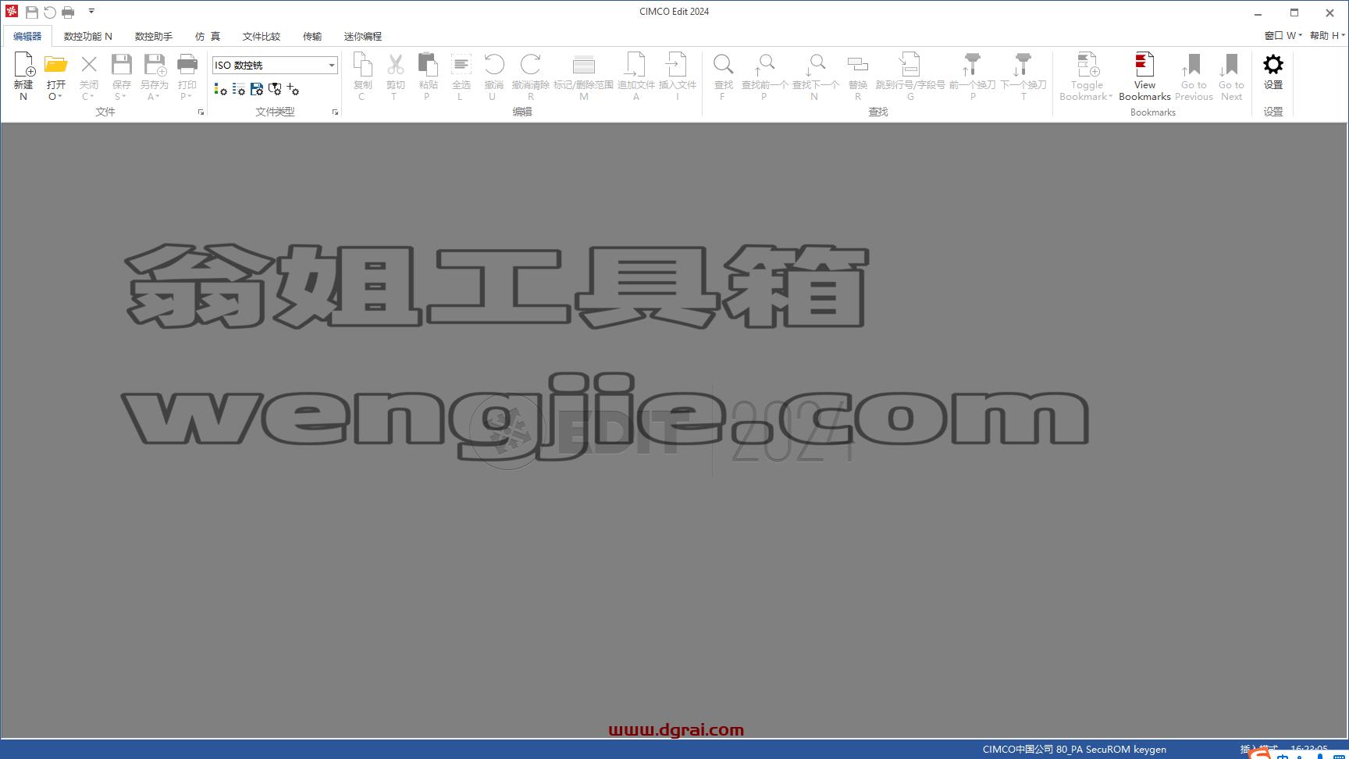The width and height of the screenshot is (1349, 759).
Task: Click quick access undo icon in title bar
Action: point(50,12)
